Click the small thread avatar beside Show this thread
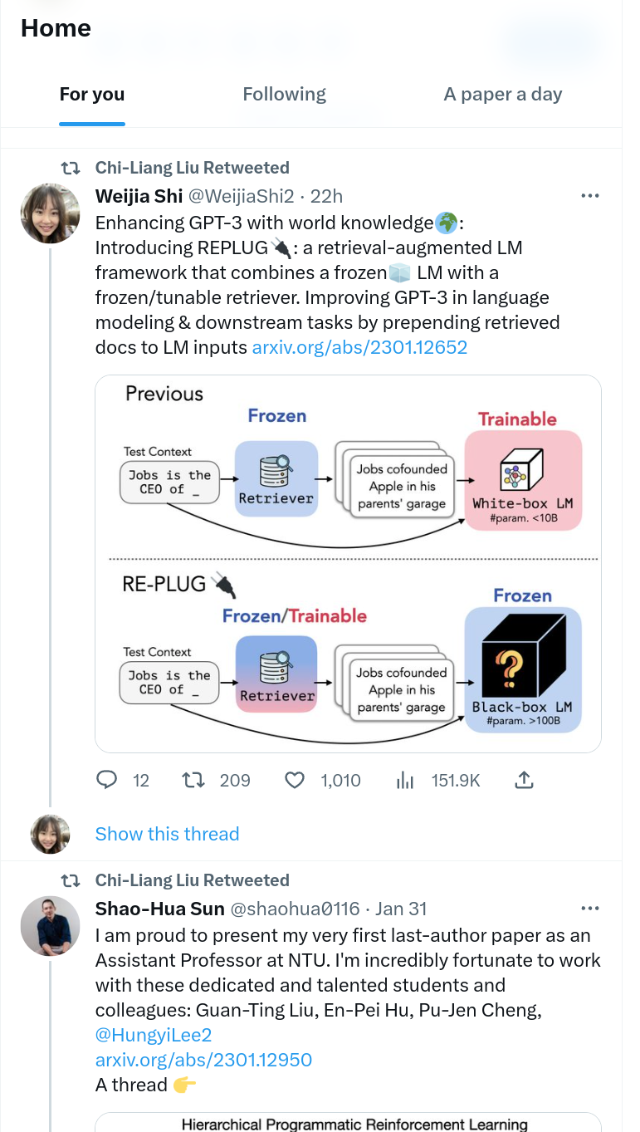 click(x=50, y=834)
